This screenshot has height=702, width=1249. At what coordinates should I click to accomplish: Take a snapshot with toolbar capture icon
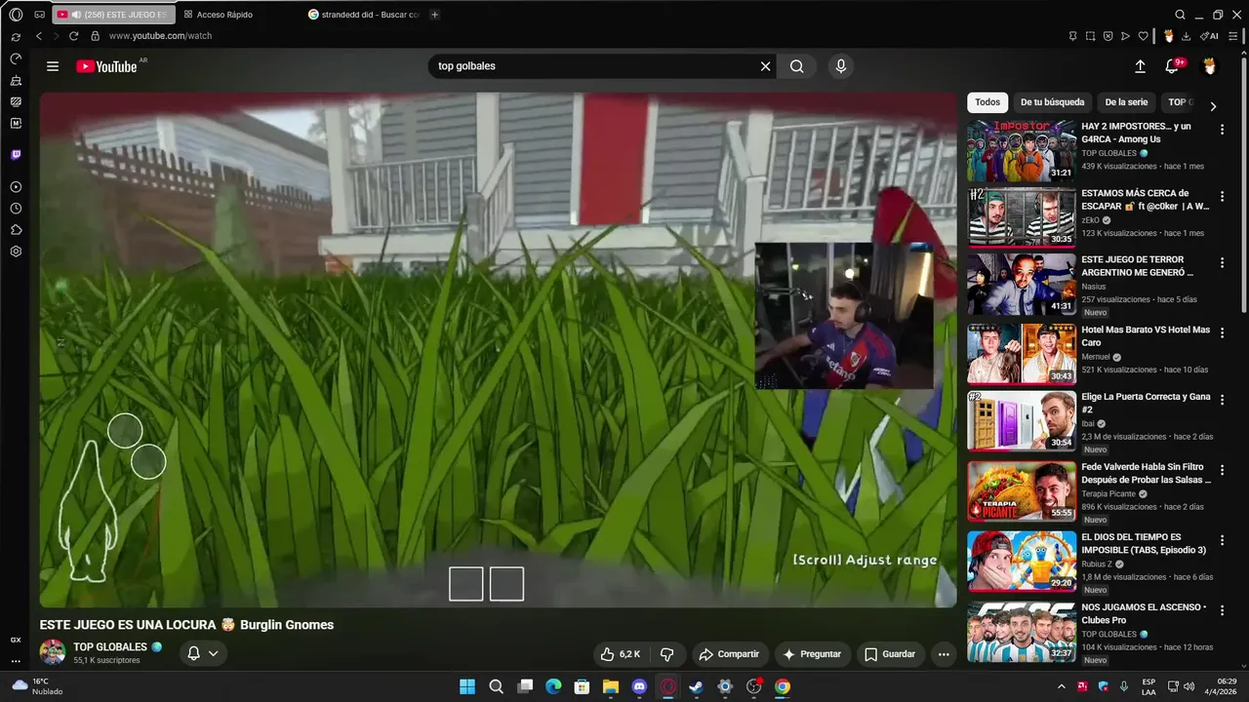(1091, 36)
